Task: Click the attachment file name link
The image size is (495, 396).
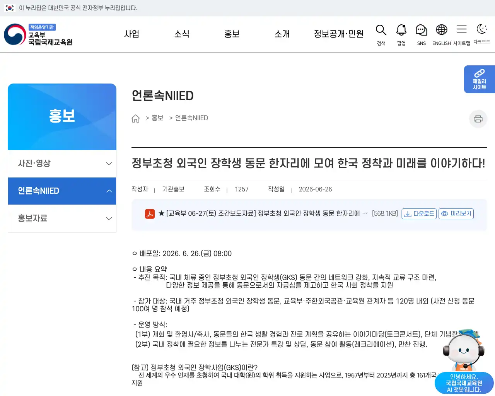Action: click(263, 213)
